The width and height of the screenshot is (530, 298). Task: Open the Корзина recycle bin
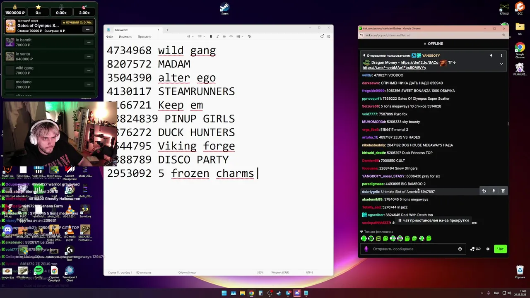pos(520,272)
